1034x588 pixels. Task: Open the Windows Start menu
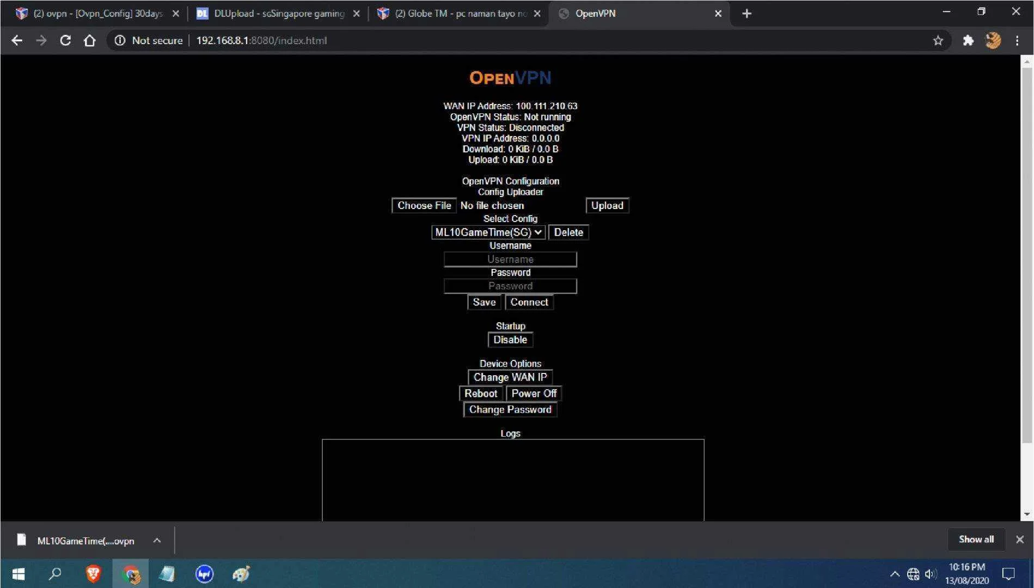click(19, 574)
